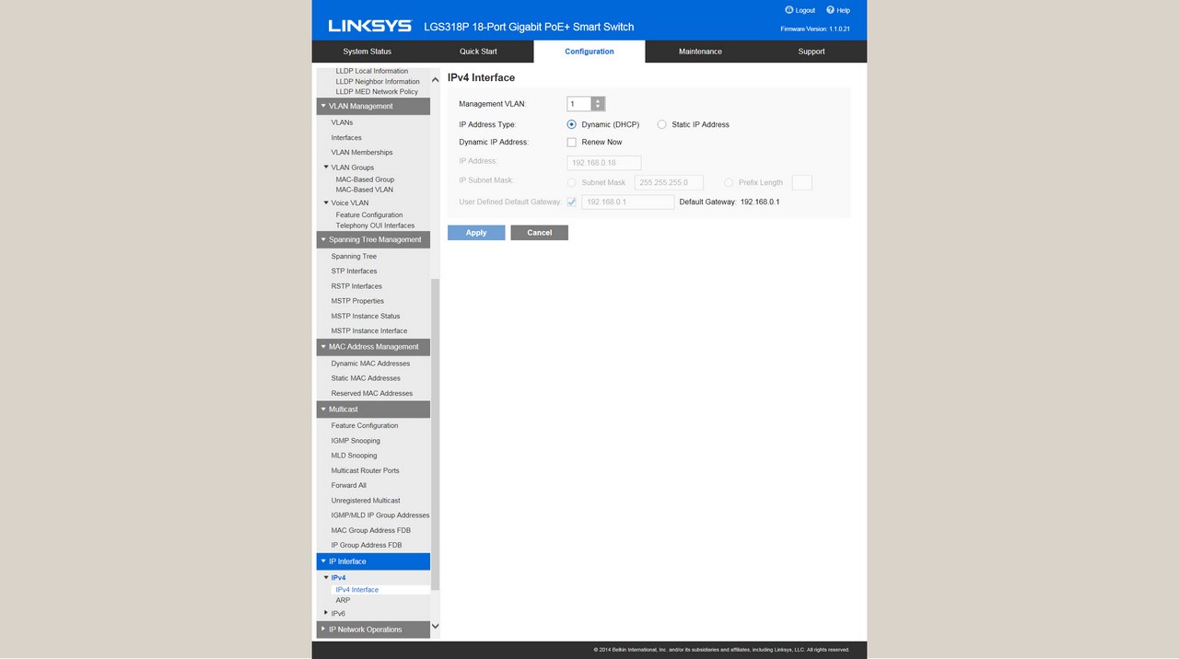Click the Subnet Mask value field
The image size is (1179, 659).
point(669,183)
